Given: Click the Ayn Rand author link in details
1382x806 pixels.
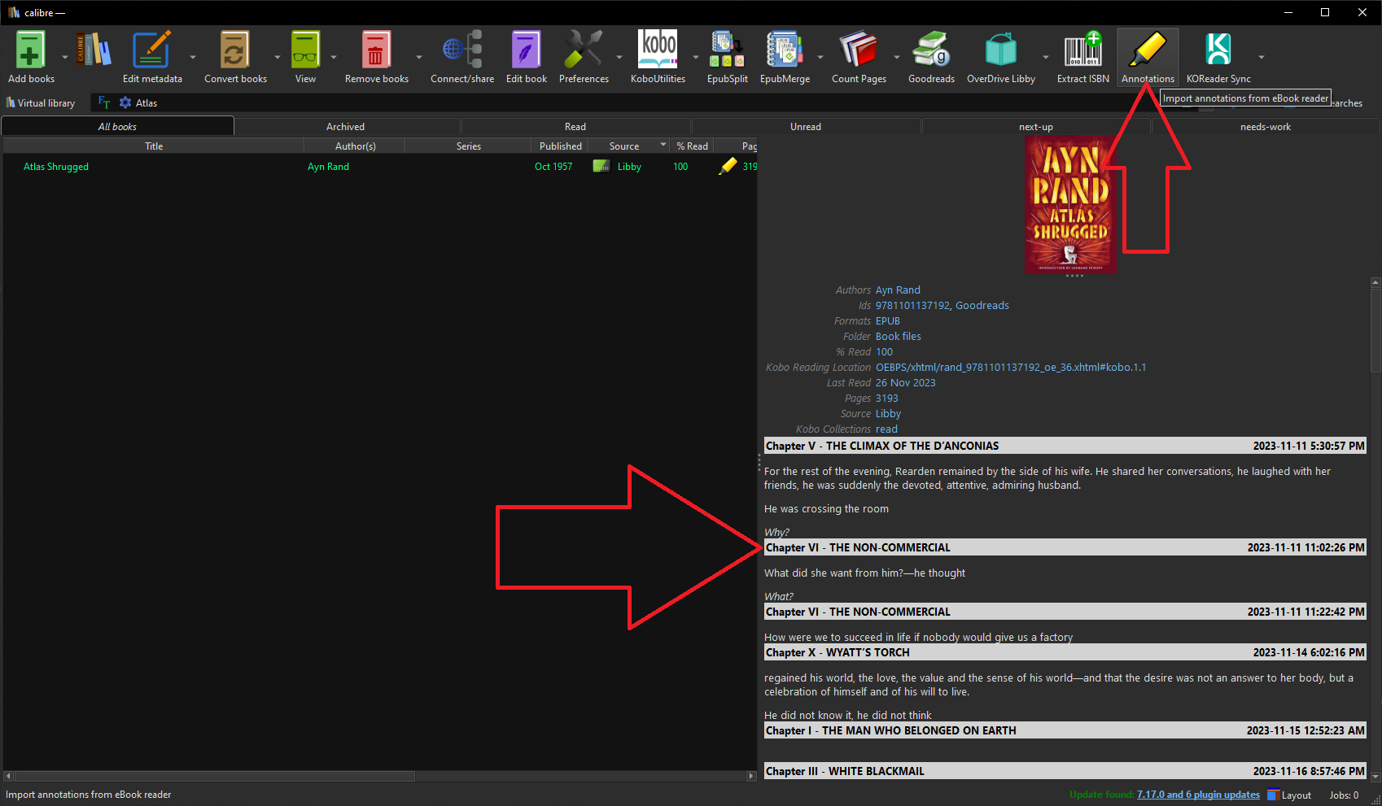Looking at the screenshot, I should [898, 290].
